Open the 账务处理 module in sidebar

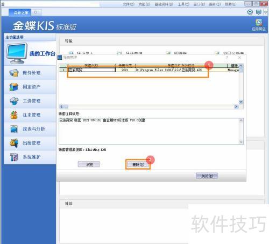pyautogui.click(x=30, y=73)
